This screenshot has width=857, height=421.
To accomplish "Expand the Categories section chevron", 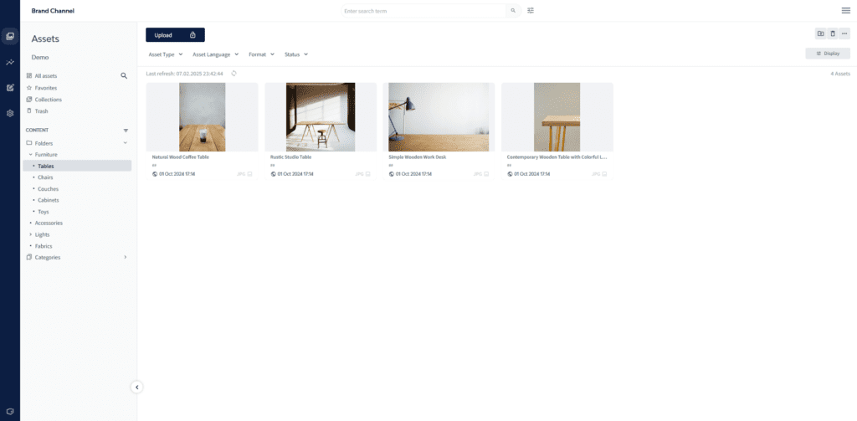I will click(126, 257).
